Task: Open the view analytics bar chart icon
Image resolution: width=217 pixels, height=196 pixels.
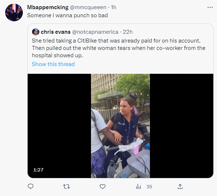Action: pos(139,186)
